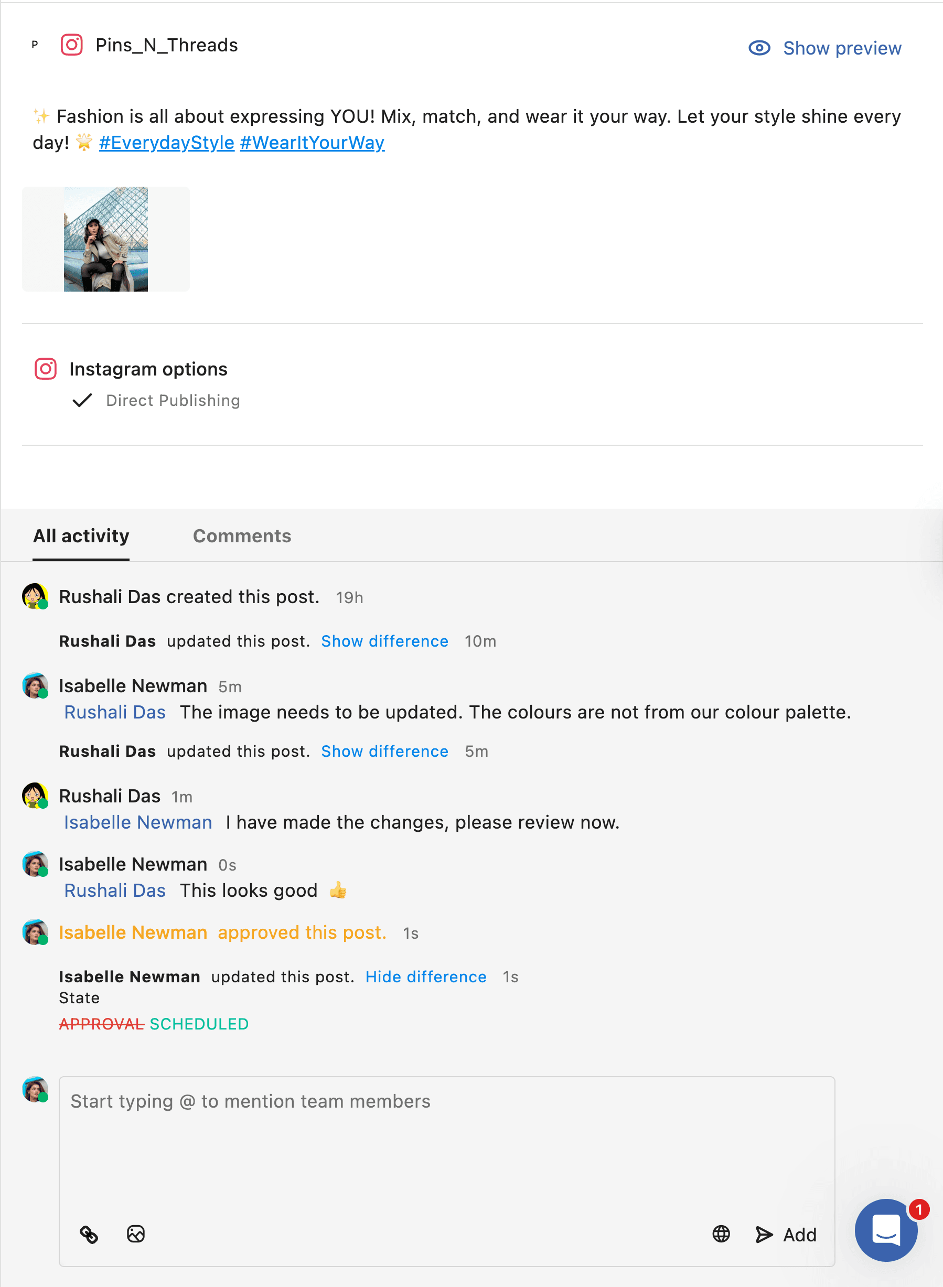The image size is (943, 1287).
Task: Toggle the Show preview eye icon
Action: [x=759, y=48]
